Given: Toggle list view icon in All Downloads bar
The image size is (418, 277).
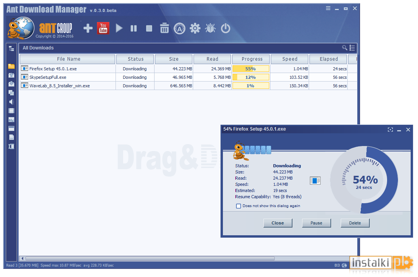Looking at the screenshot, I should point(352,48).
